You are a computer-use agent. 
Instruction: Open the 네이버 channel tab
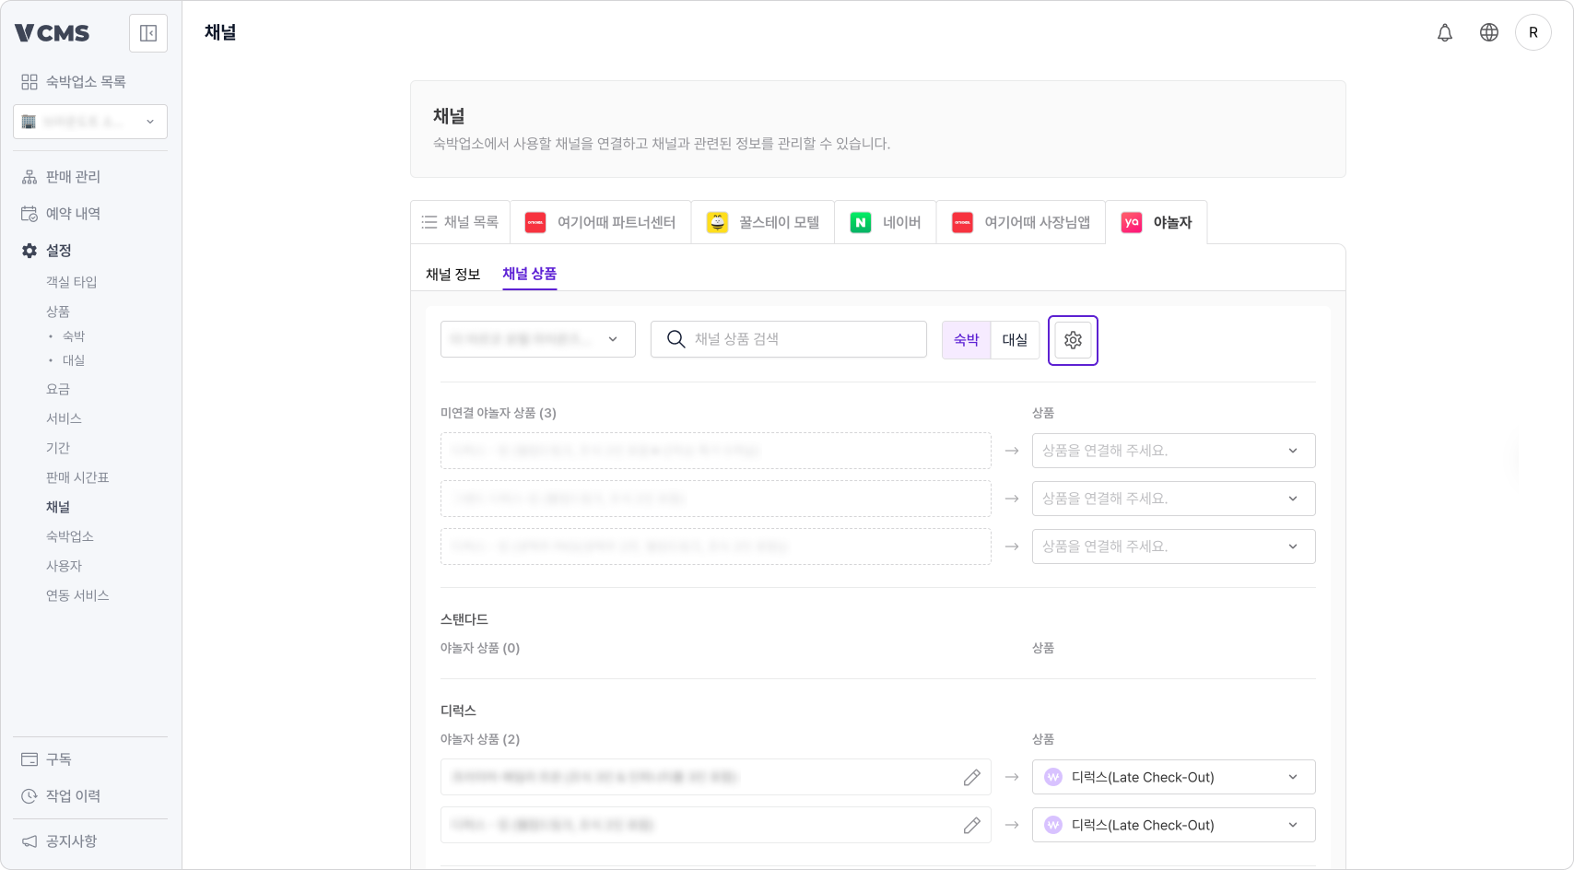tap(885, 222)
